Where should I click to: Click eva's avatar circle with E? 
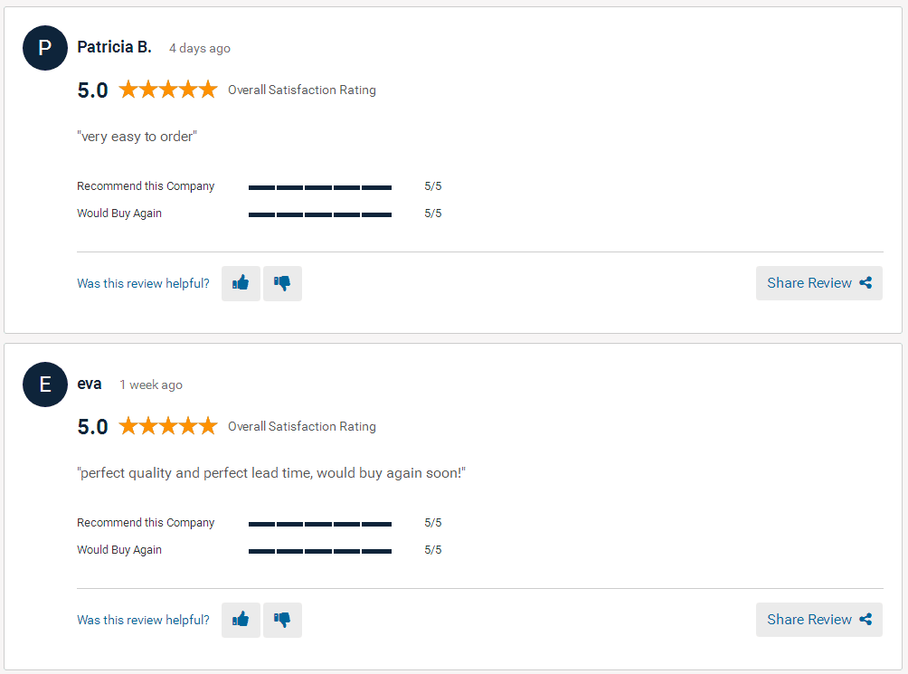click(45, 384)
